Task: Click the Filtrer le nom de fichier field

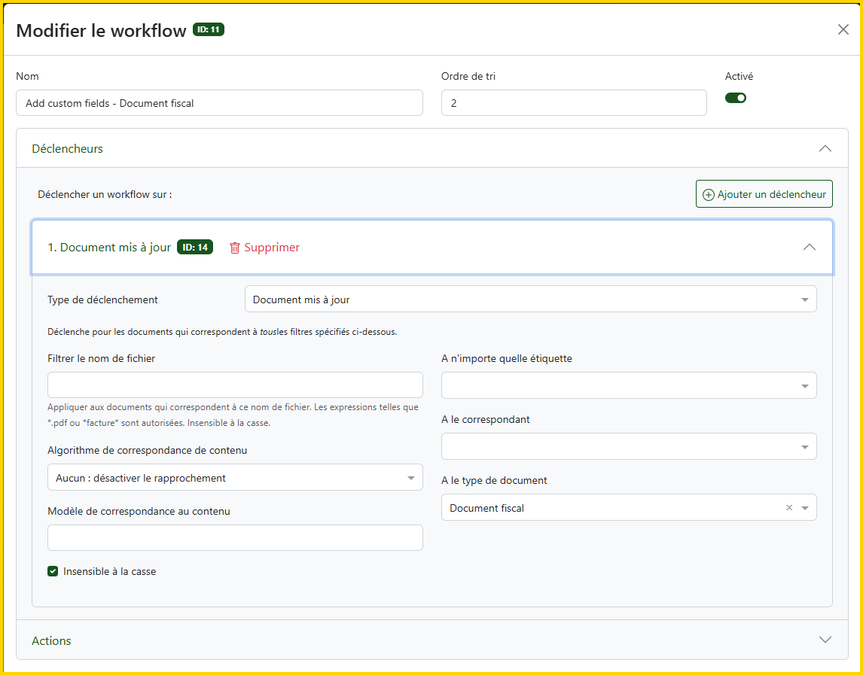Action: 234,385
